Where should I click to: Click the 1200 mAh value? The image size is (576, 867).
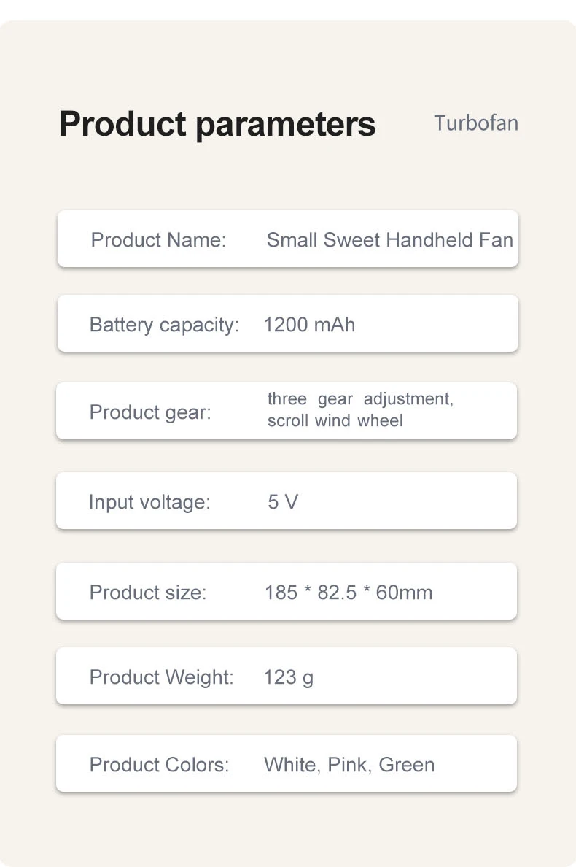(309, 325)
